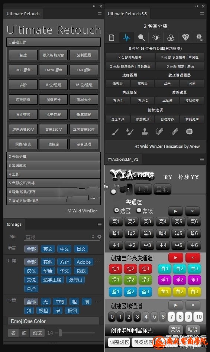210x352 pixels.
Task: Open the magnifier dodge tab icon
Action: tap(141, 38)
